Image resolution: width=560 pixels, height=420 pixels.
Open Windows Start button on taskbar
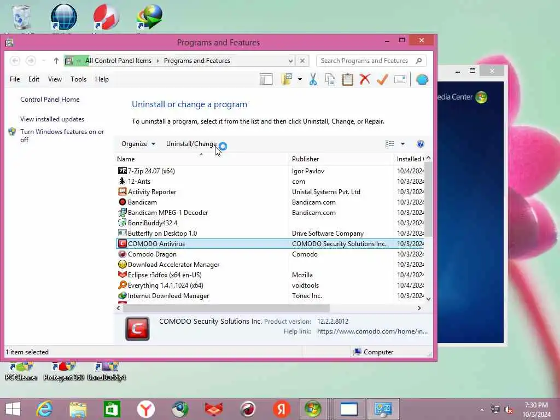click(13, 409)
